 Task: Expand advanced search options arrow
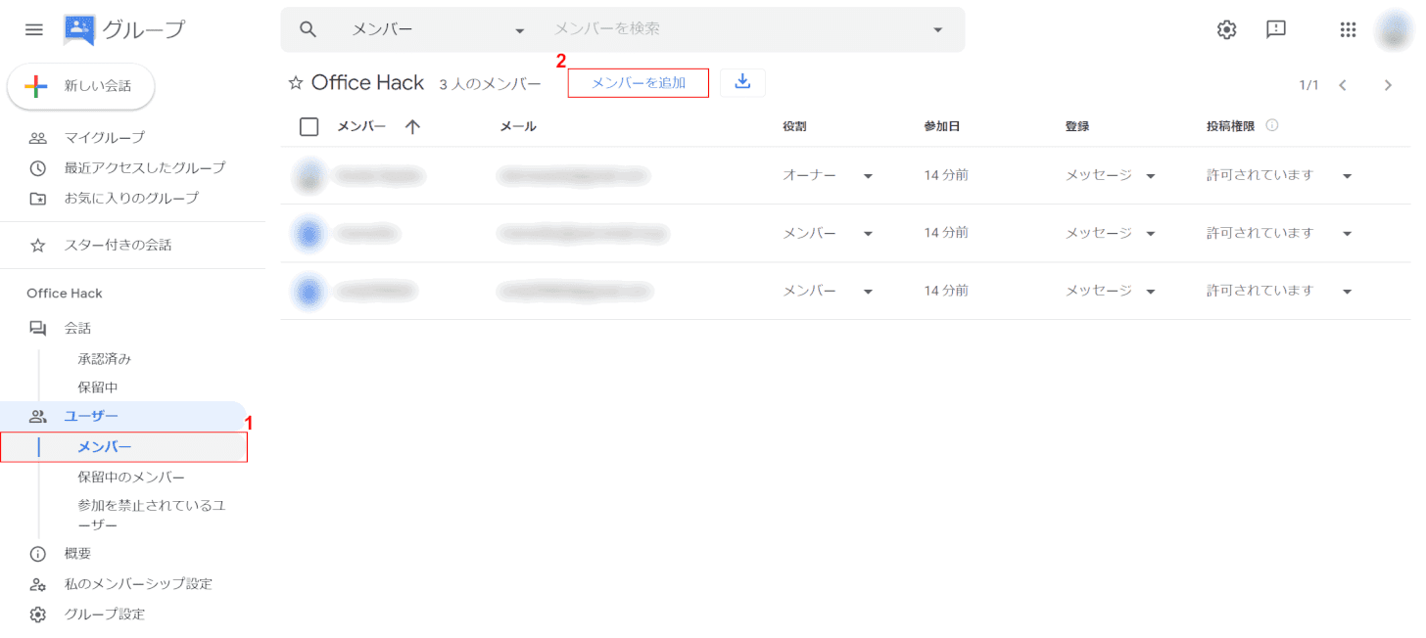938,30
